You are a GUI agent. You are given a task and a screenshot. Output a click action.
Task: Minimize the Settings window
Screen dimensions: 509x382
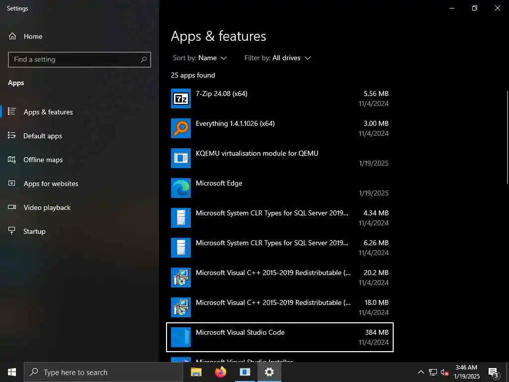pos(451,8)
